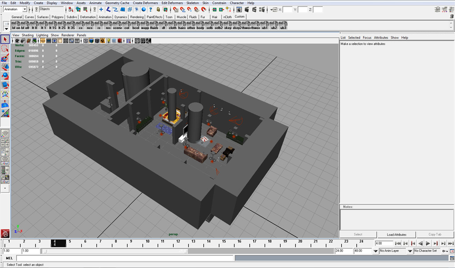Image resolution: width=455 pixels, height=268 pixels.
Task: Toggle textured display in viewport toolbar
Action: pyautogui.click(x=103, y=41)
